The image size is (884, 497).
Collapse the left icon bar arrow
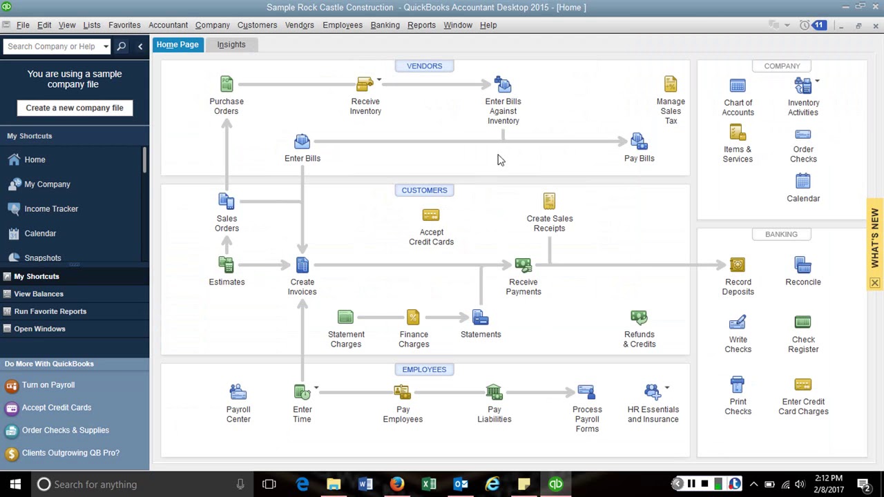[x=140, y=46]
